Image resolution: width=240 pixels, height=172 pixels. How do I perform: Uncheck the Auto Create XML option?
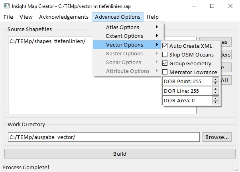(x=165, y=46)
